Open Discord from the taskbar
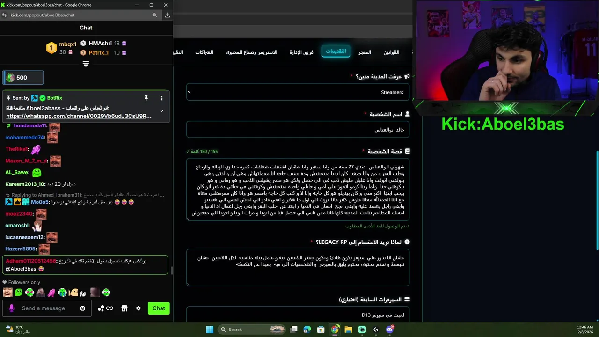599x337 pixels. coord(389,330)
